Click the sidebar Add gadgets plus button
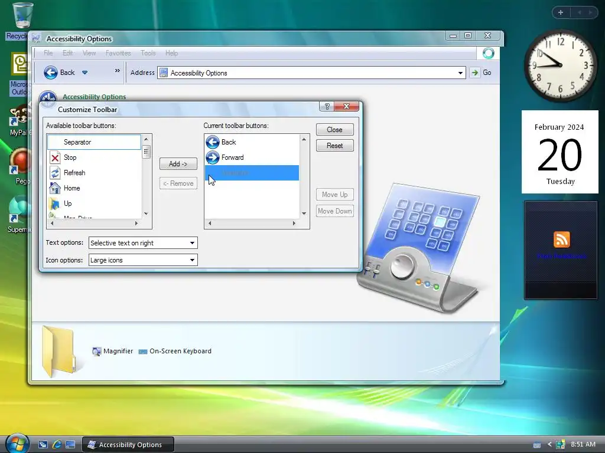Image resolution: width=605 pixels, height=453 pixels. [x=561, y=12]
